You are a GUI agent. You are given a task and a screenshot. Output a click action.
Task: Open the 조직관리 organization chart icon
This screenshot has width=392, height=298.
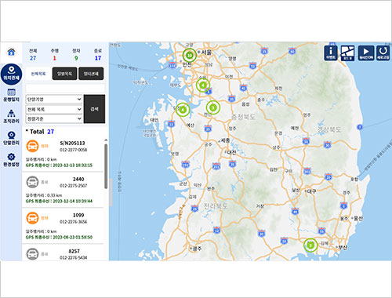(11, 117)
